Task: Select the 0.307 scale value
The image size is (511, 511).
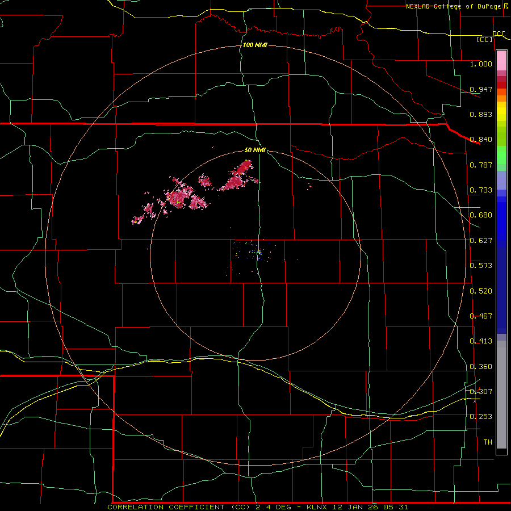Action: pos(481,392)
